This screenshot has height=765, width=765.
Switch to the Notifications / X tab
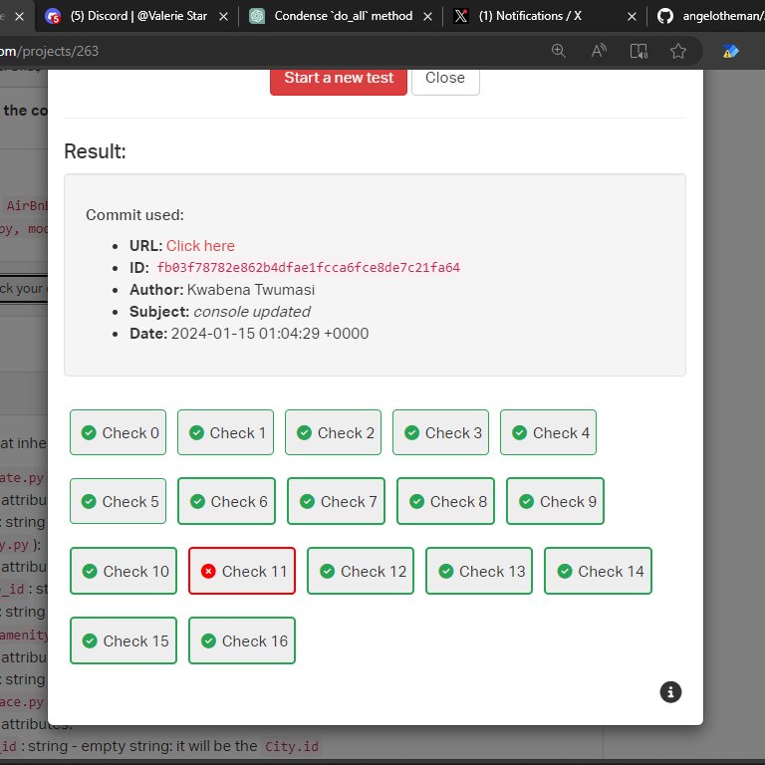pos(546,16)
